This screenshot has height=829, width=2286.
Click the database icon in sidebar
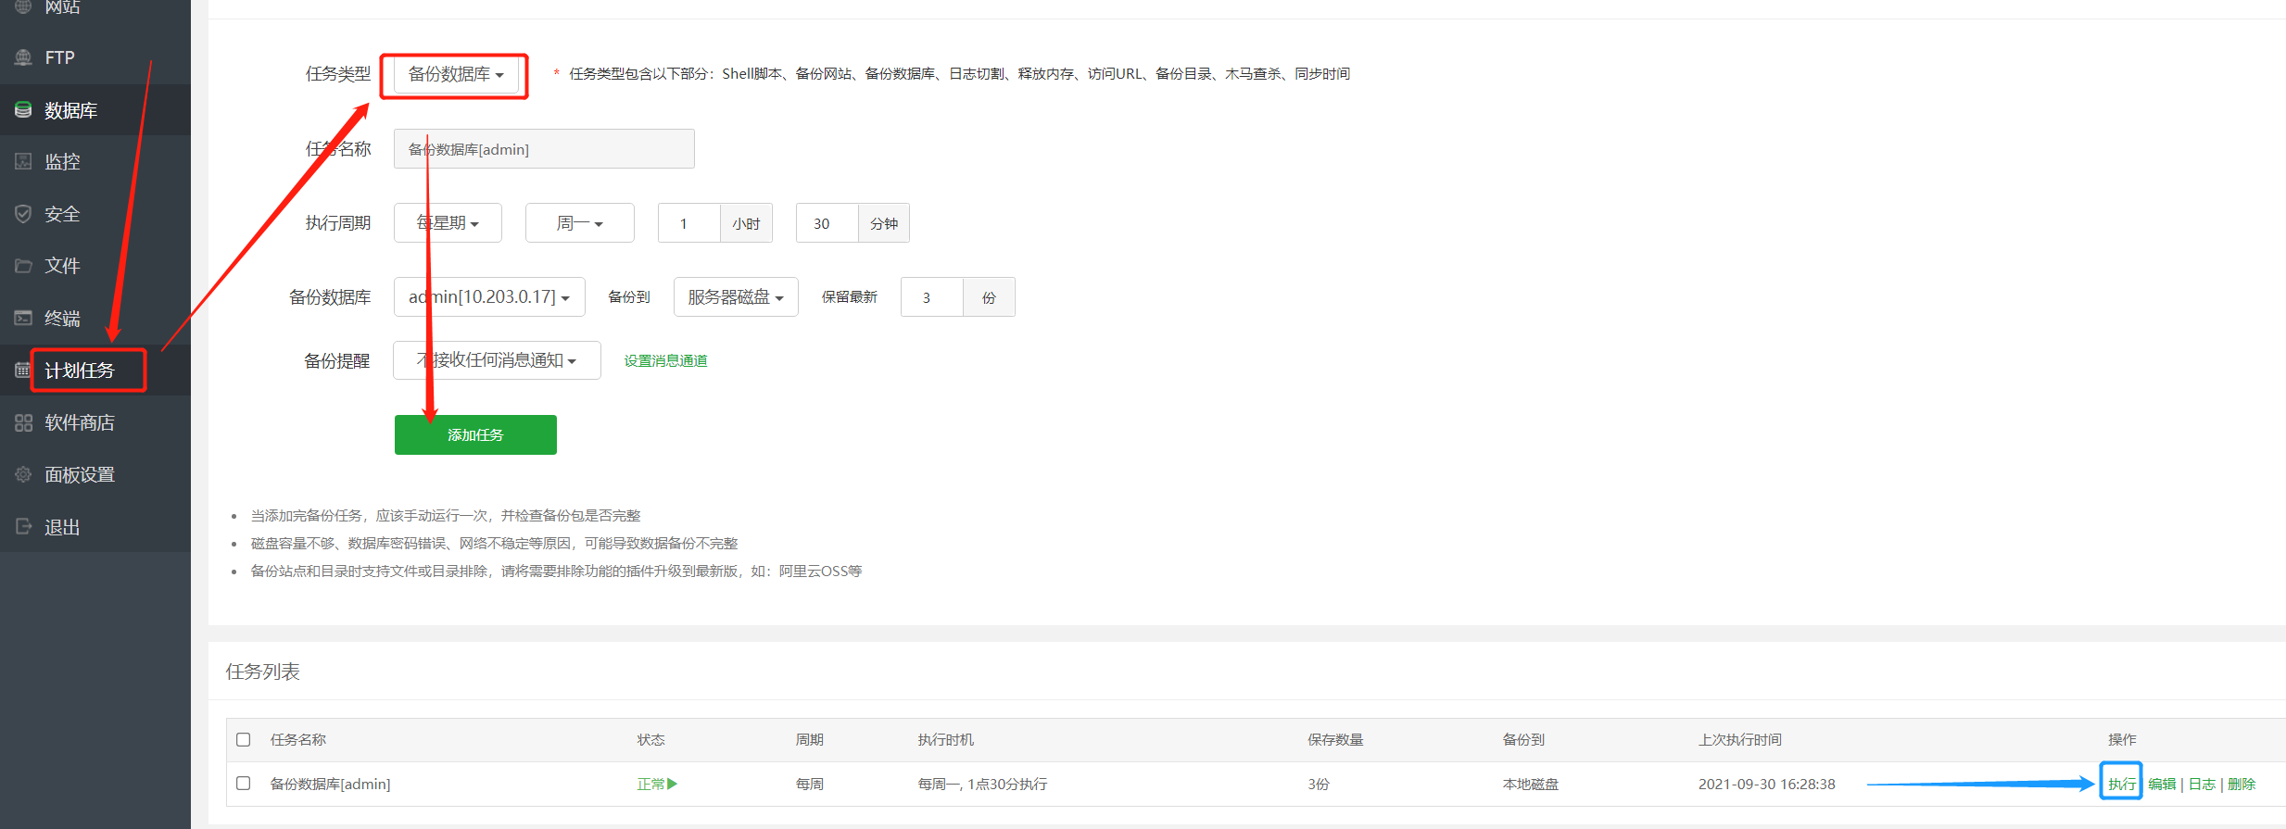[x=23, y=110]
